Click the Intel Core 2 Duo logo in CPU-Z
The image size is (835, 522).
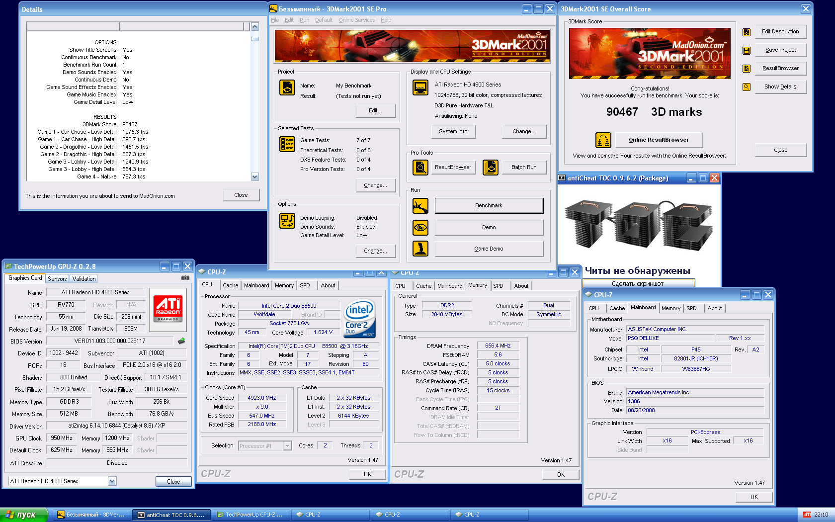[x=359, y=319]
